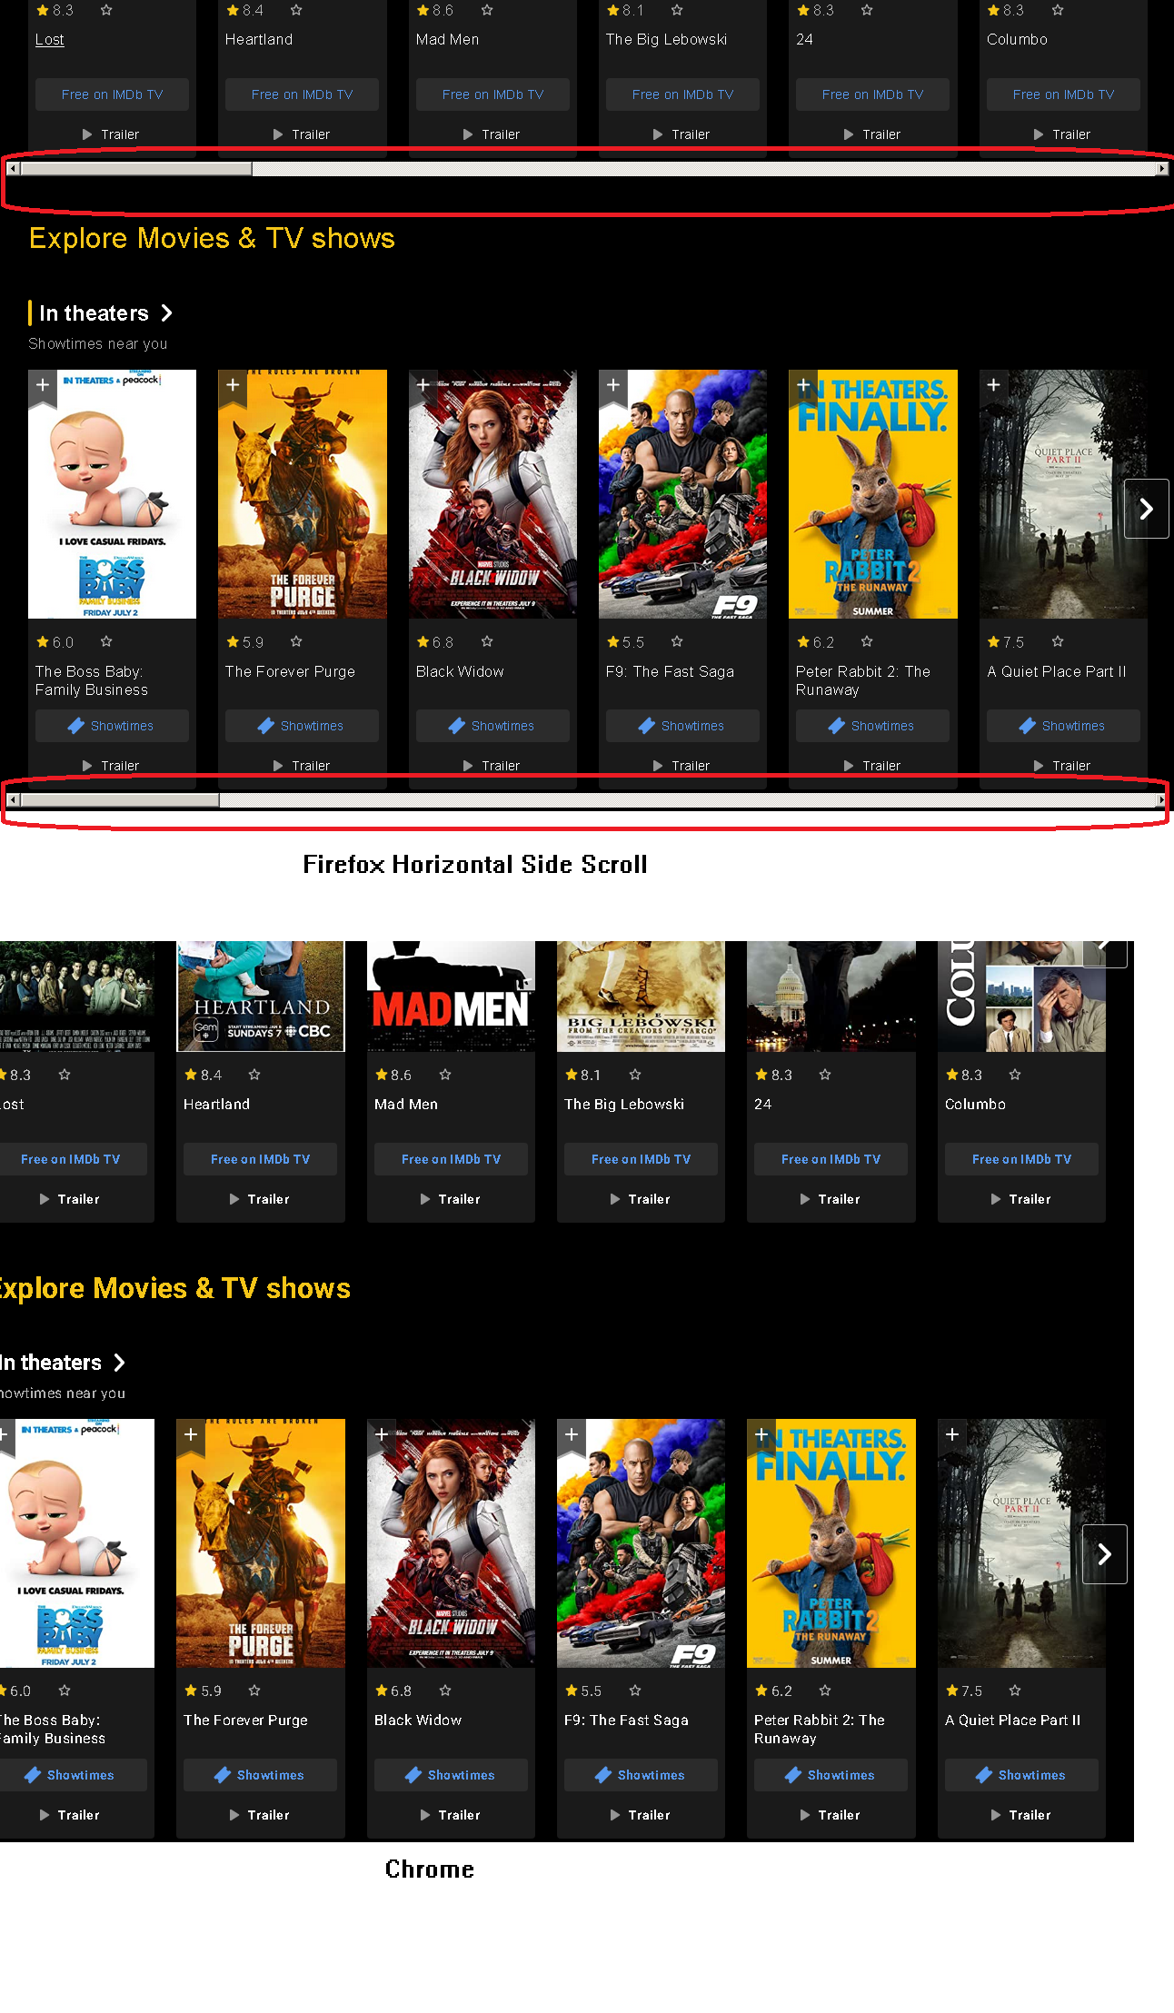Screen dimensions: 1174x2013
Task: Play the Mad Men trailer in Chrome view
Action: point(451,1199)
